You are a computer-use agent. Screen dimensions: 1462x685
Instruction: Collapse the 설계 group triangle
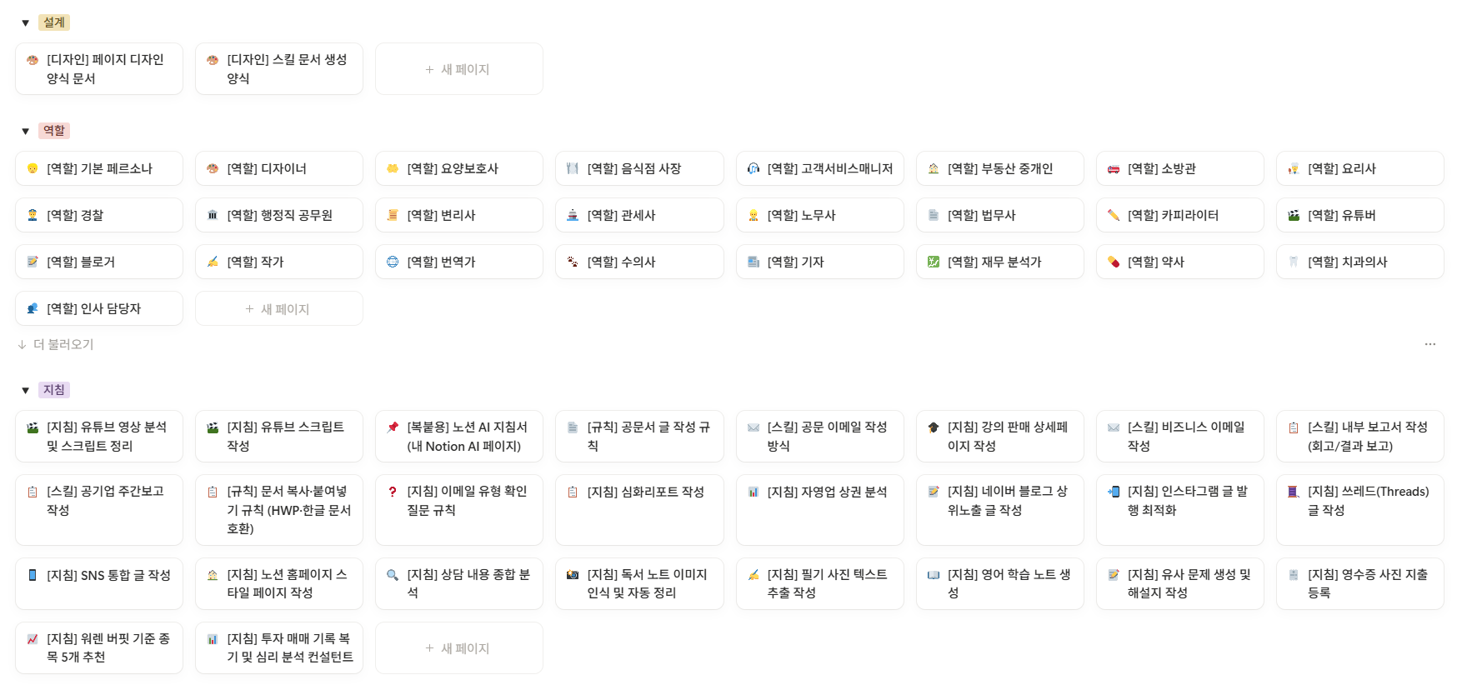(x=26, y=23)
